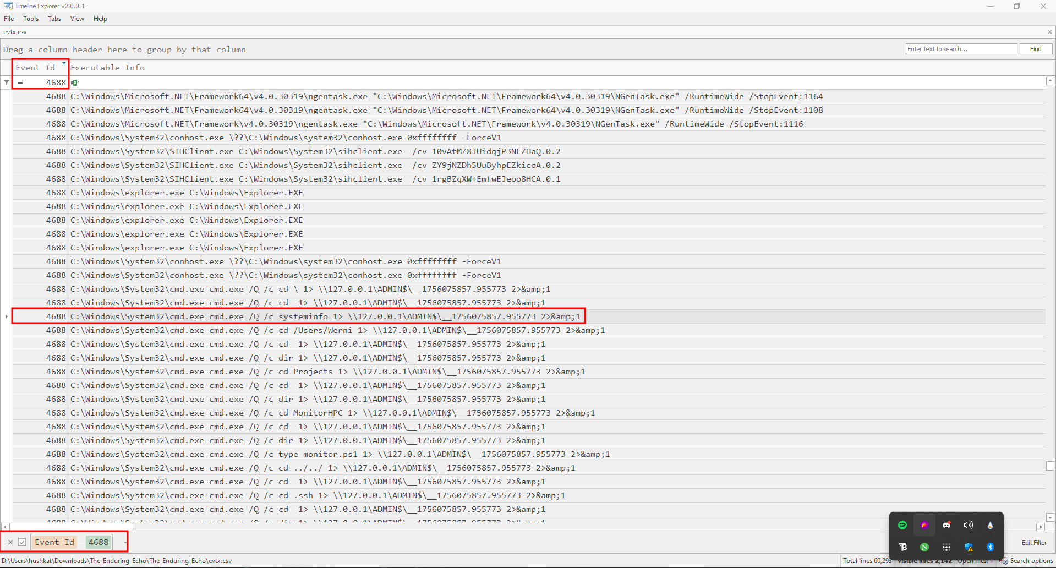Open Search options in status bar
This screenshot has width=1056, height=568.
[x=1027, y=561]
